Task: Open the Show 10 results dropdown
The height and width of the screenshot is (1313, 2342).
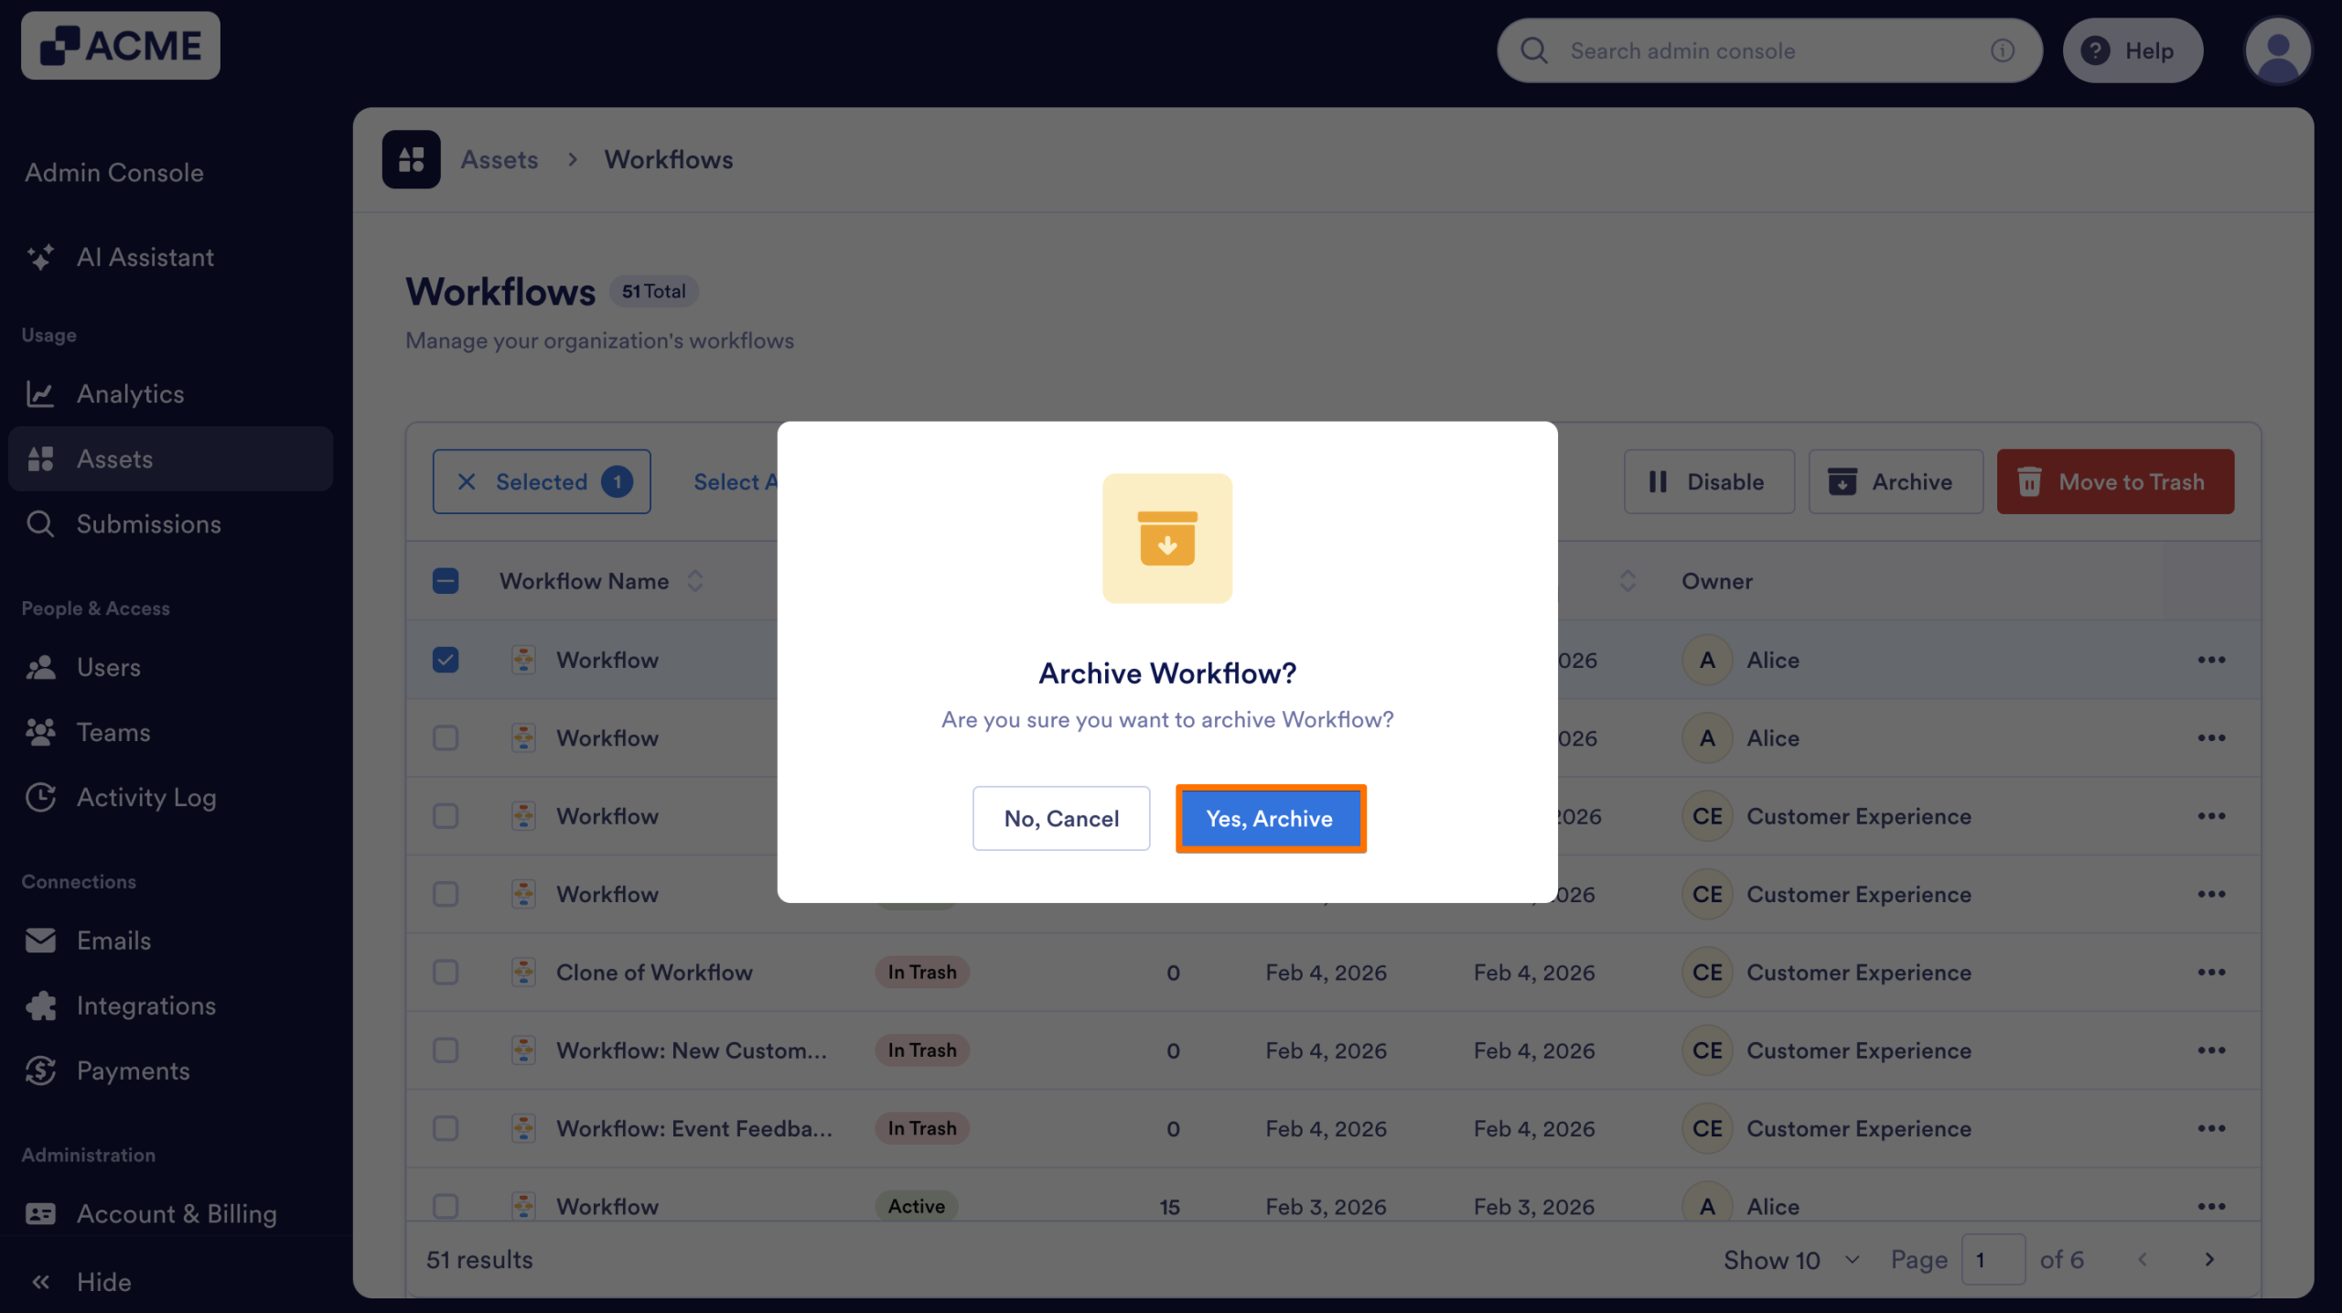Action: tap(1790, 1260)
